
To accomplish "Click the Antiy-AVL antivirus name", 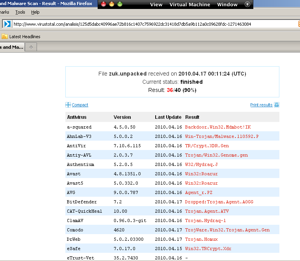I will tap(79, 155).
